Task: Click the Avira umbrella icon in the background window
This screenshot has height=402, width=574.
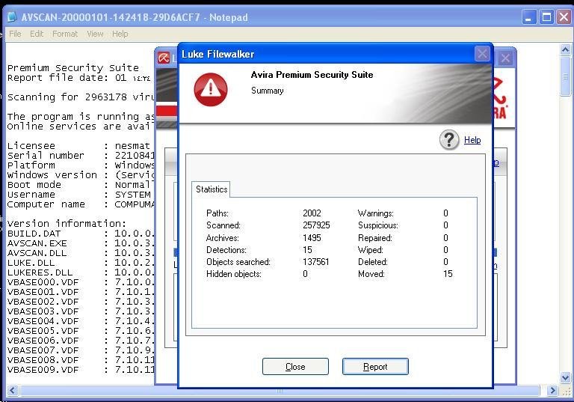Action: tap(164, 58)
